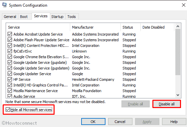Click the services list scrollbar thumb
Viewport: 187px width, 127px height.
tap(178, 52)
